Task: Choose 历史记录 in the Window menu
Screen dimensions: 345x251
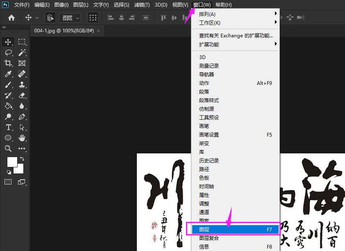Action: click(x=236, y=160)
